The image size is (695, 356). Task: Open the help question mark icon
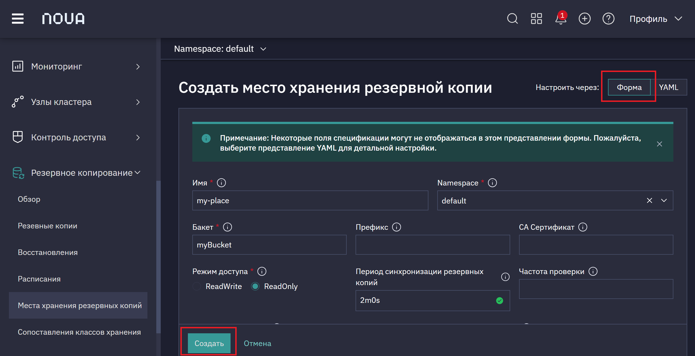pyautogui.click(x=608, y=19)
